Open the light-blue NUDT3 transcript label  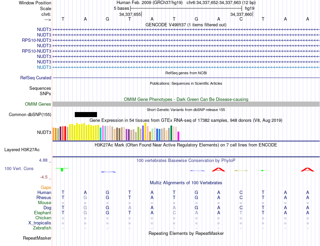click(44, 67)
